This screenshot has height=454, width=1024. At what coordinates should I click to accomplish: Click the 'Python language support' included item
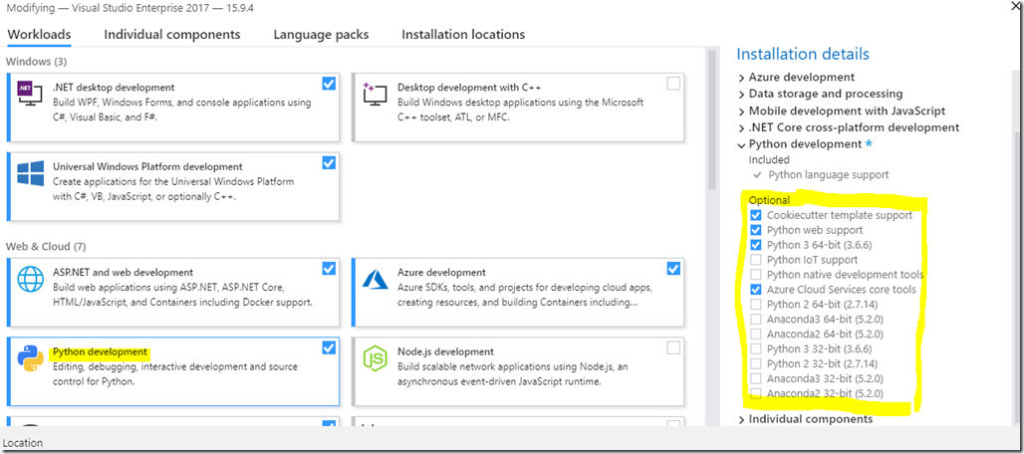click(x=829, y=175)
